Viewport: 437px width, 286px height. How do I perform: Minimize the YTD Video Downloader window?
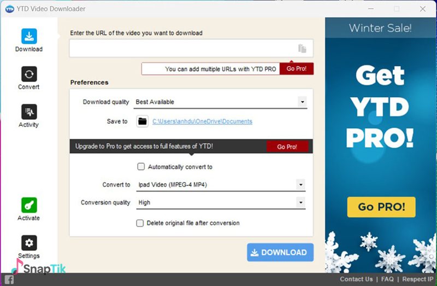point(371,9)
